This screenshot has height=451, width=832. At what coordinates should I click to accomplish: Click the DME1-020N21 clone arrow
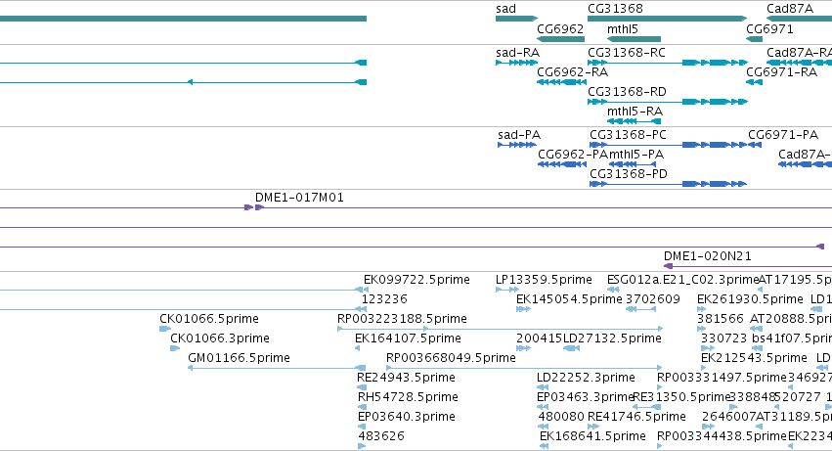coord(669,266)
